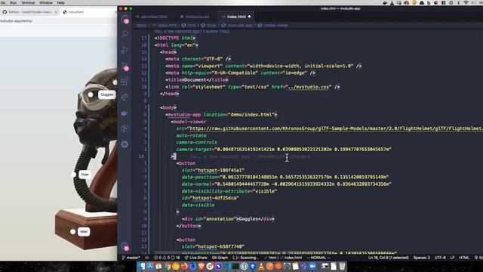
Task: Change LF end-of-line sequence
Action: [452, 258]
